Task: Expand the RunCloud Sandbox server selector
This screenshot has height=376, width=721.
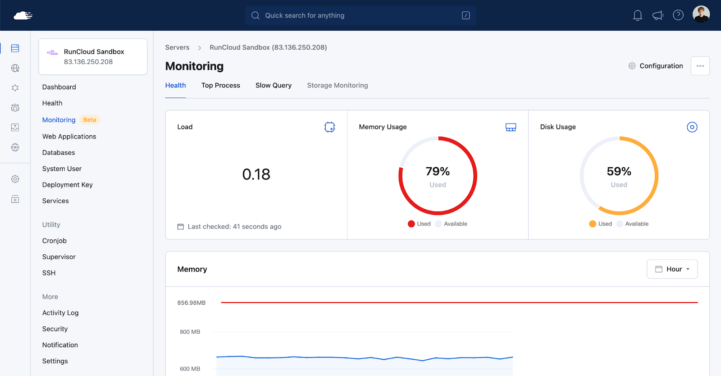Action: 93,57
